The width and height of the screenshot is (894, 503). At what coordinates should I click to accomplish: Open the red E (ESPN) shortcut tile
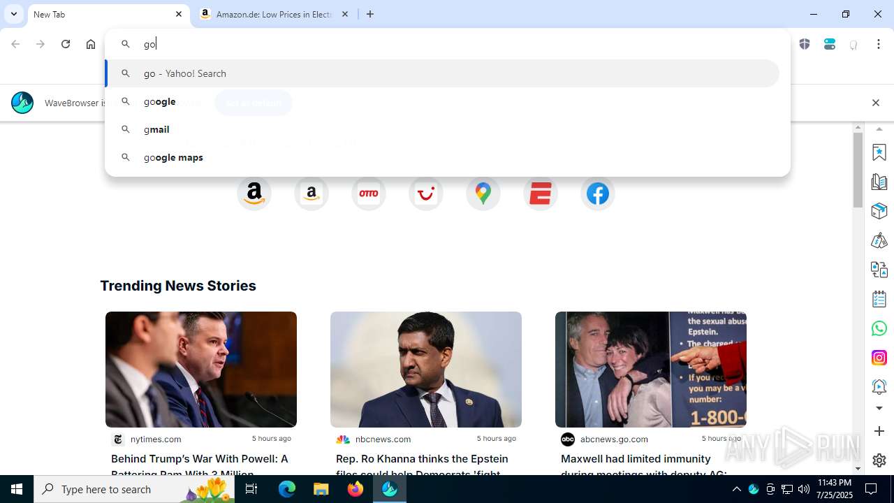[x=541, y=194]
